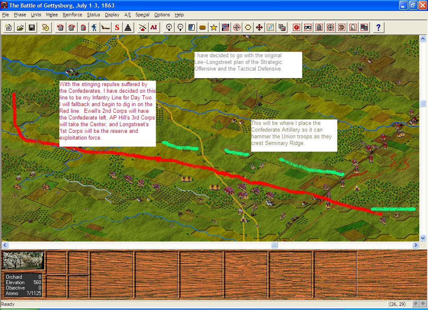Toggle the wagon wheel highlight button
This screenshot has height=310, width=428.
(330, 27)
